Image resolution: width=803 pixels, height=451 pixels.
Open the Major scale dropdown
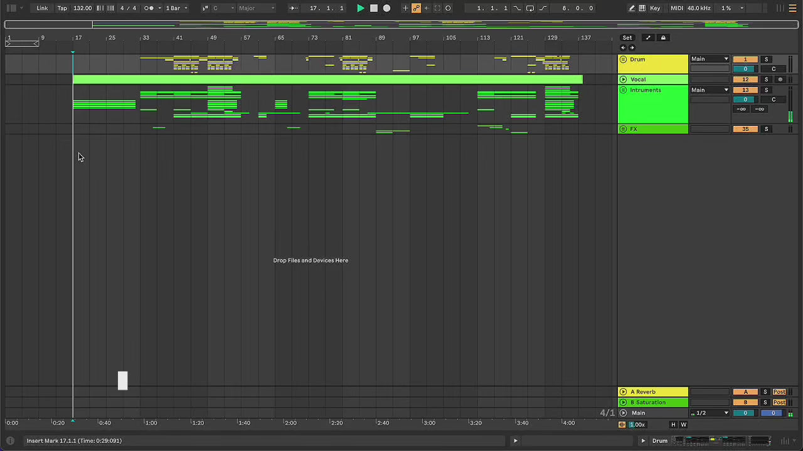coord(256,8)
